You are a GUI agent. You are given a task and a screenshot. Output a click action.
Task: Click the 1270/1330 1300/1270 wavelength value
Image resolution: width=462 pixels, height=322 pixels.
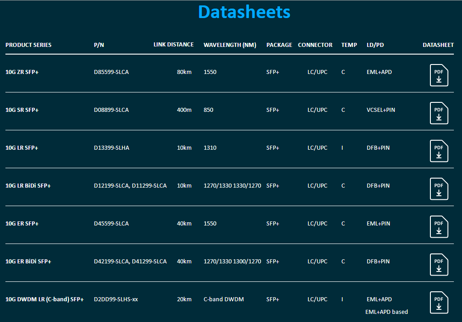(233, 262)
